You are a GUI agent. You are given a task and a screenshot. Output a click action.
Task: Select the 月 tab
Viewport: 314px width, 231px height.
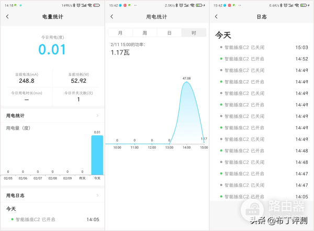click(120, 32)
